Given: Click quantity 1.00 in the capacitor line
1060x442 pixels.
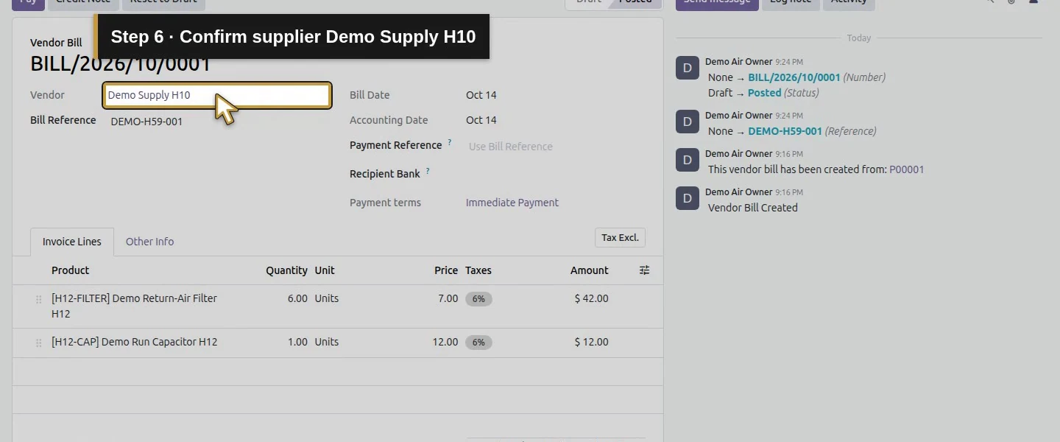Looking at the screenshot, I should point(297,342).
